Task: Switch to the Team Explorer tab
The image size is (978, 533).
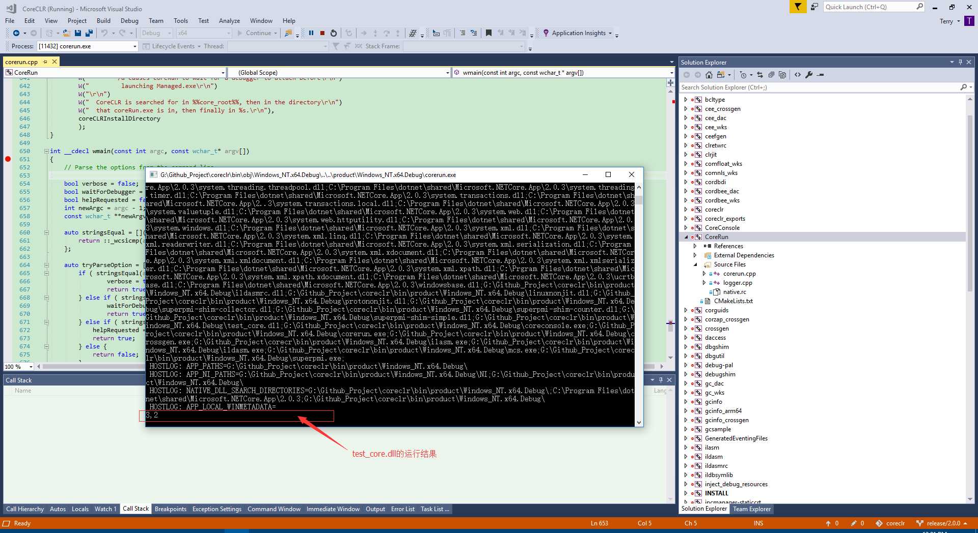Action: [x=752, y=509]
